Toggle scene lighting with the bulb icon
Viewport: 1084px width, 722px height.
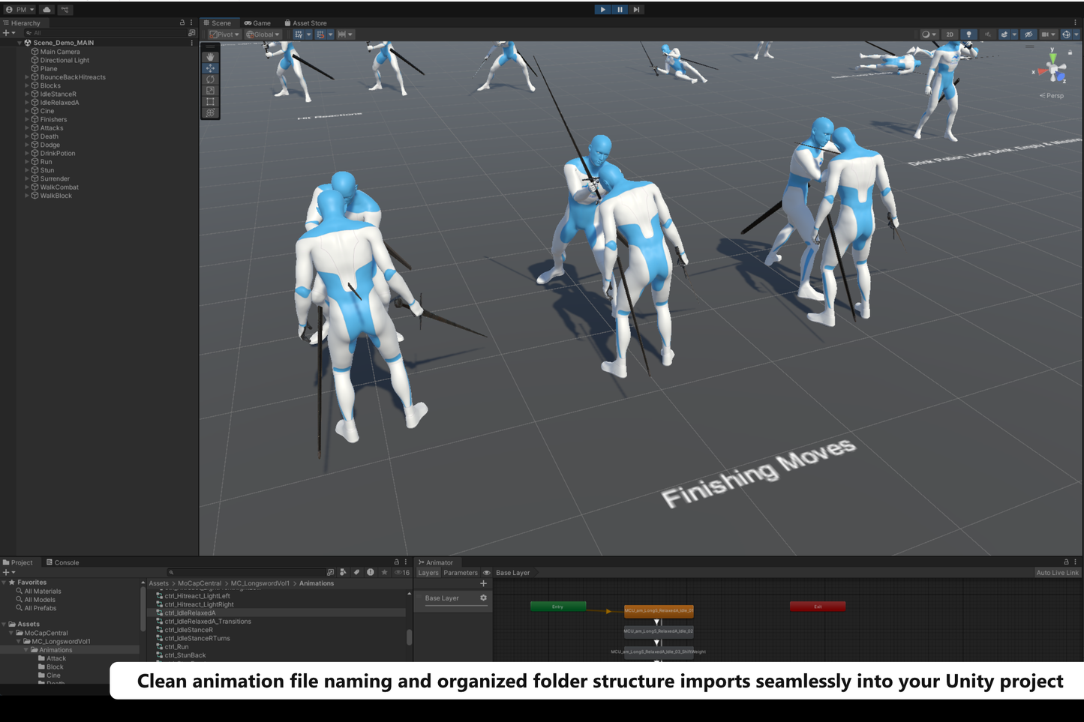(x=969, y=34)
